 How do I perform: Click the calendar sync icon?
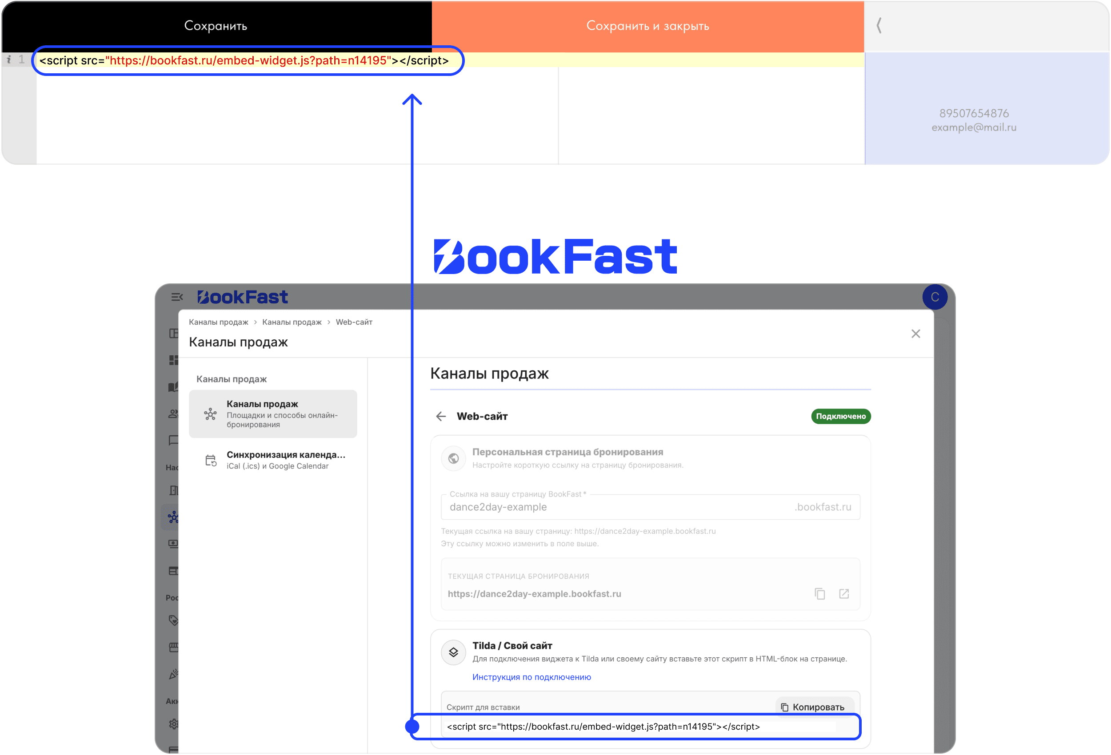[x=210, y=460]
